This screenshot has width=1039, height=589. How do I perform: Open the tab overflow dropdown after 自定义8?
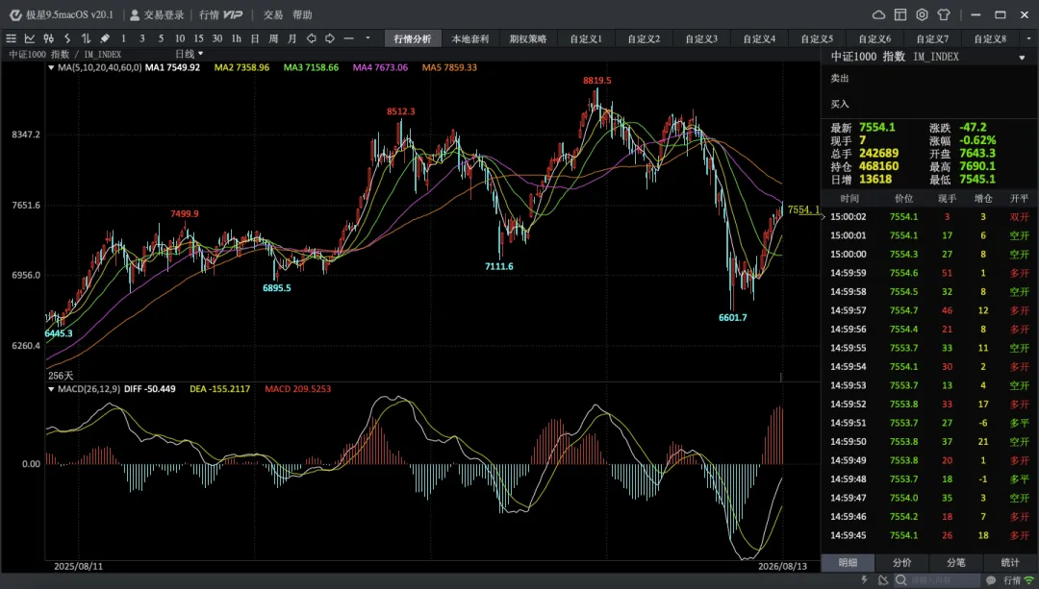pos(1029,38)
